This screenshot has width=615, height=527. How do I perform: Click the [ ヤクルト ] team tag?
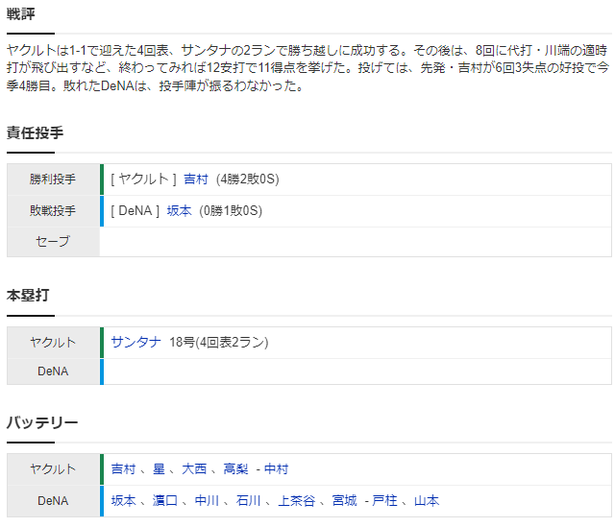[x=143, y=180]
